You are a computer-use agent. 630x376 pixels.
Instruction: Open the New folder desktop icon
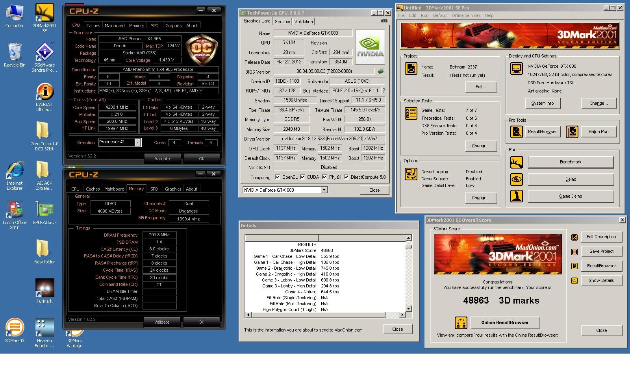44,252
